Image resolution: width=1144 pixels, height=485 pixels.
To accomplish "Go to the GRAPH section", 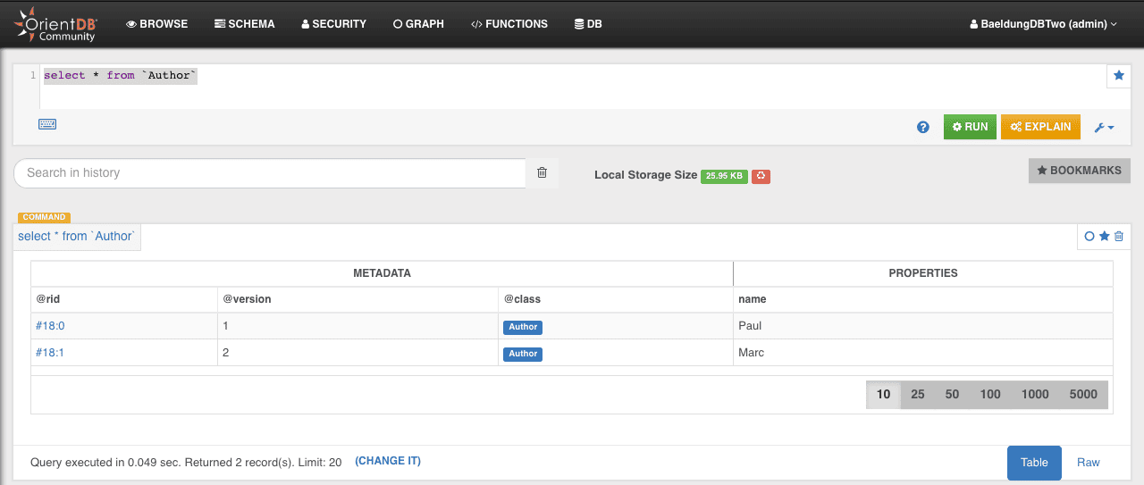I will pyautogui.click(x=418, y=24).
